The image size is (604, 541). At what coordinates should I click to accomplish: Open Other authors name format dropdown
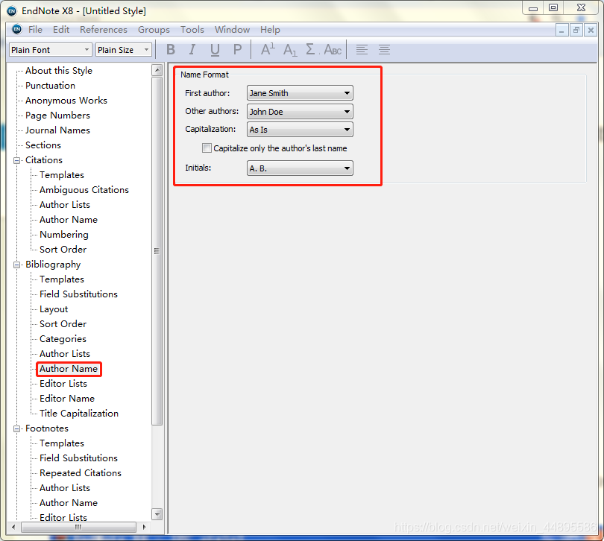[300, 112]
